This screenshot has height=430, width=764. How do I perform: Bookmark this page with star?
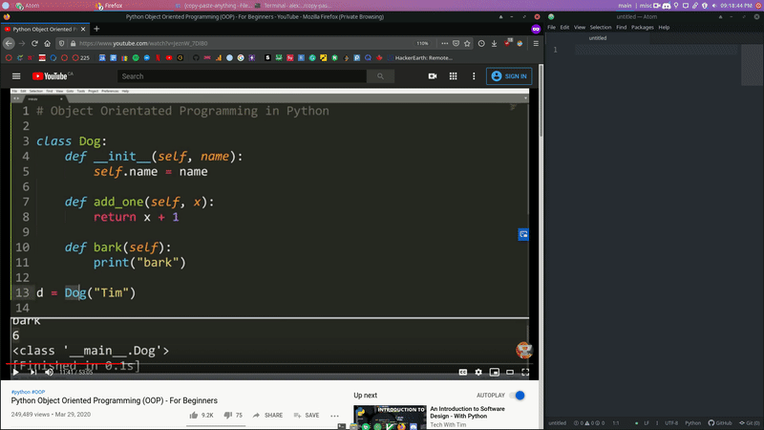(467, 43)
